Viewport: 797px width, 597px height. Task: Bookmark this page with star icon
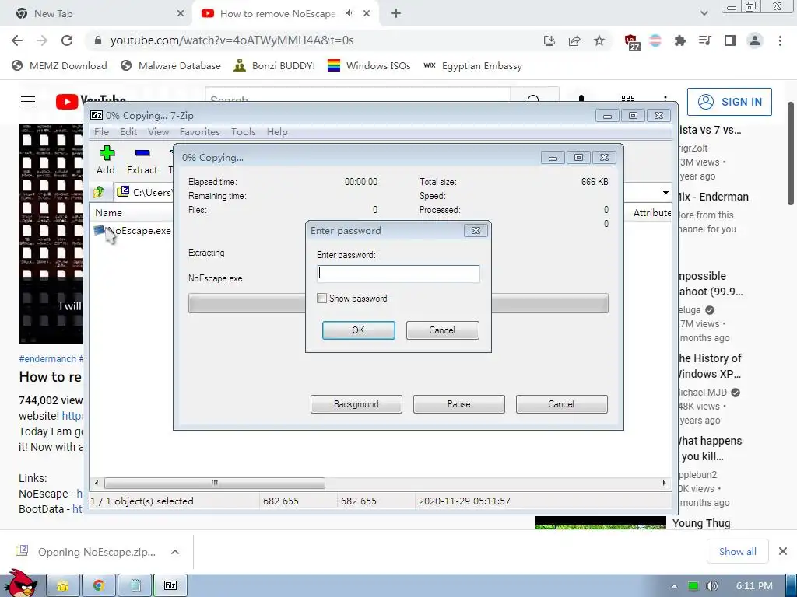pyautogui.click(x=599, y=40)
